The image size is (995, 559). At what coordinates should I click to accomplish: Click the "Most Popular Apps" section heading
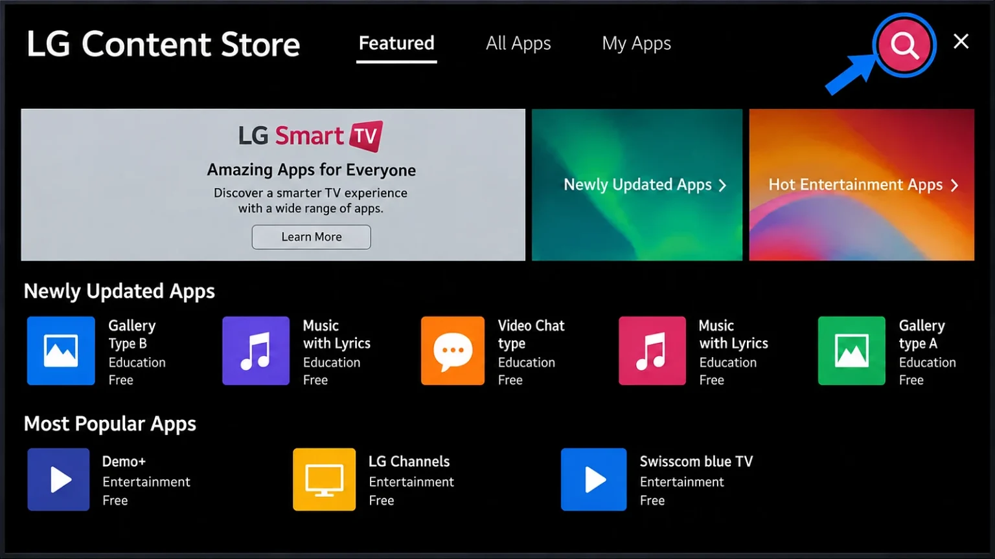coord(109,424)
